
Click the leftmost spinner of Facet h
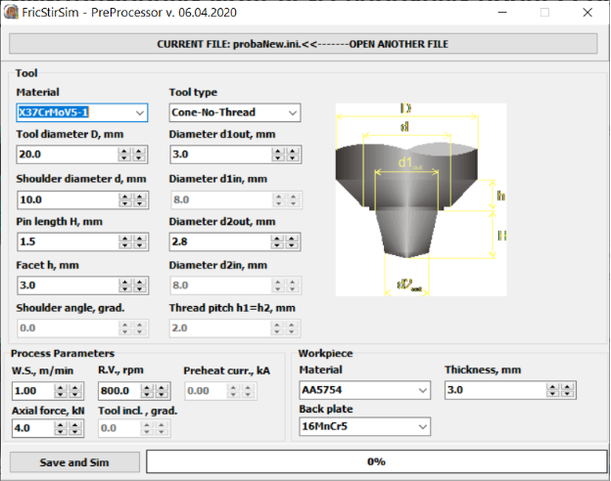[124, 285]
